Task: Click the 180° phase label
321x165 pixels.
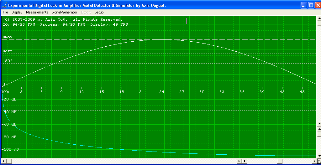Action: 8,61
